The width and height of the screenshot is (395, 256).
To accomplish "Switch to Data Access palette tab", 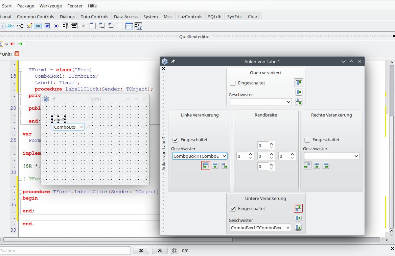I will [x=126, y=17].
